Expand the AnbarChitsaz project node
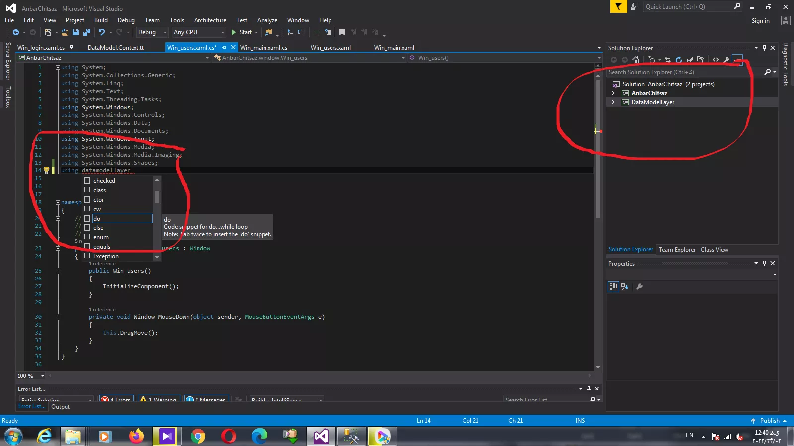The width and height of the screenshot is (794, 446). pyautogui.click(x=613, y=93)
